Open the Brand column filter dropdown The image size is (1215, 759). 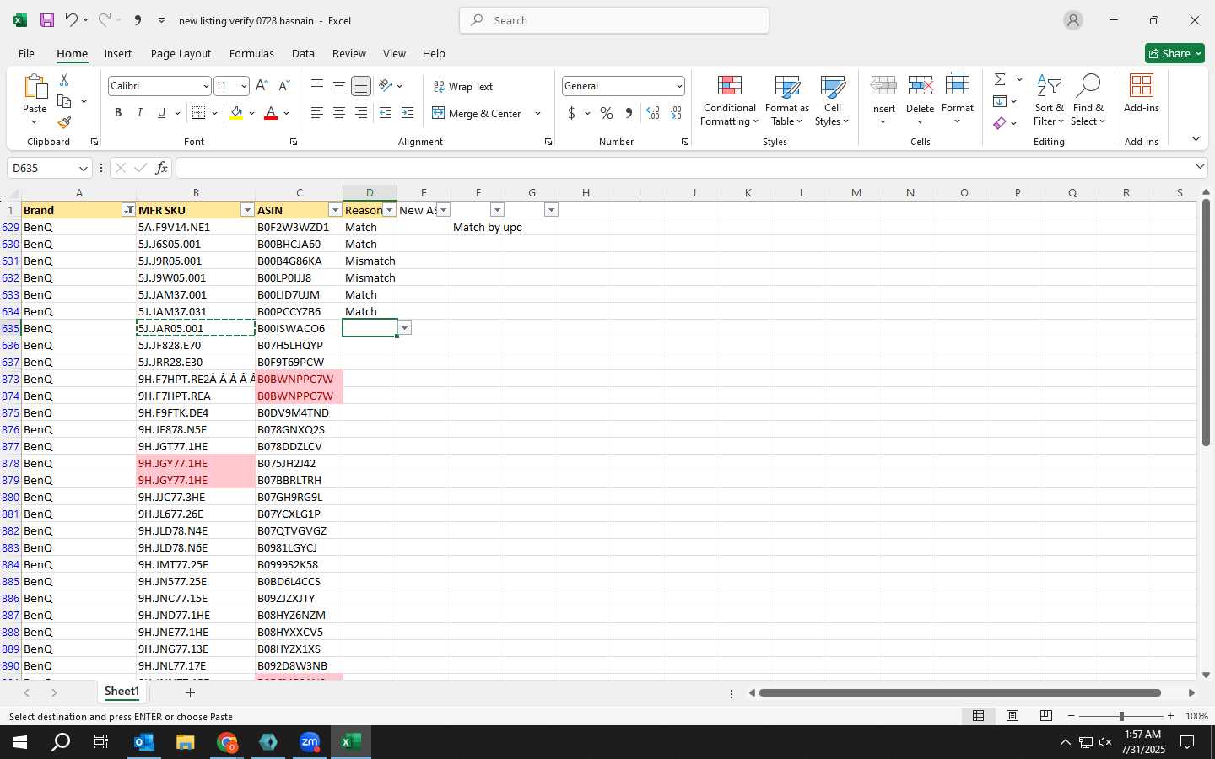coord(128,210)
